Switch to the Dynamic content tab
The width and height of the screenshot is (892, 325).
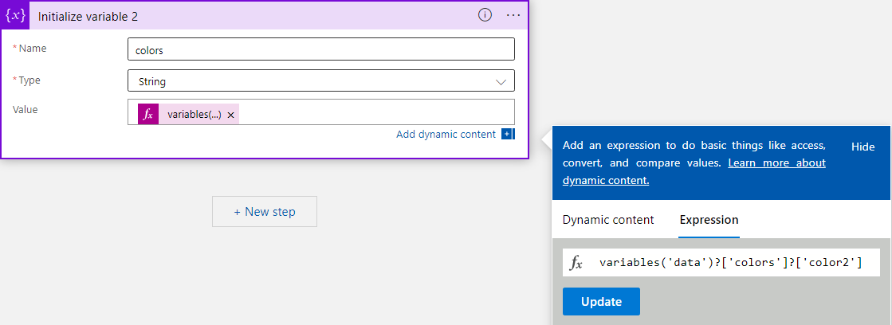click(608, 220)
